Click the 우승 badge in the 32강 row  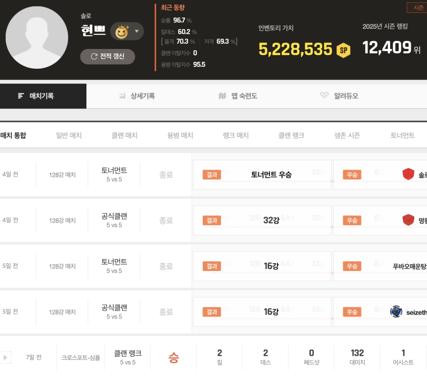[x=352, y=221]
